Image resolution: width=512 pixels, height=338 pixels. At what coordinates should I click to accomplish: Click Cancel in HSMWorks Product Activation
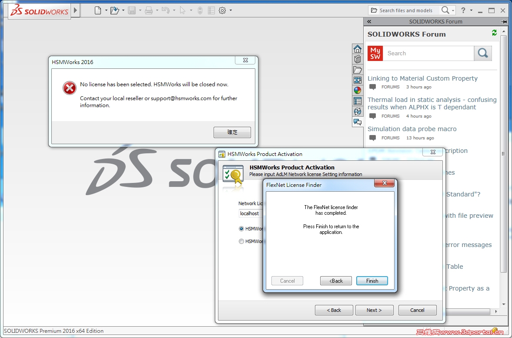click(x=417, y=310)
